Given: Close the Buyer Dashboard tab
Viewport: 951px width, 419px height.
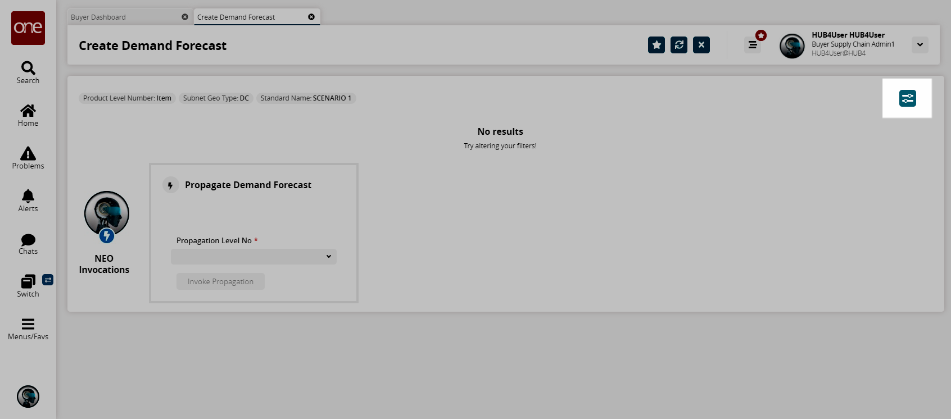Looking at the screenshot, I should [x=185, y=17].
